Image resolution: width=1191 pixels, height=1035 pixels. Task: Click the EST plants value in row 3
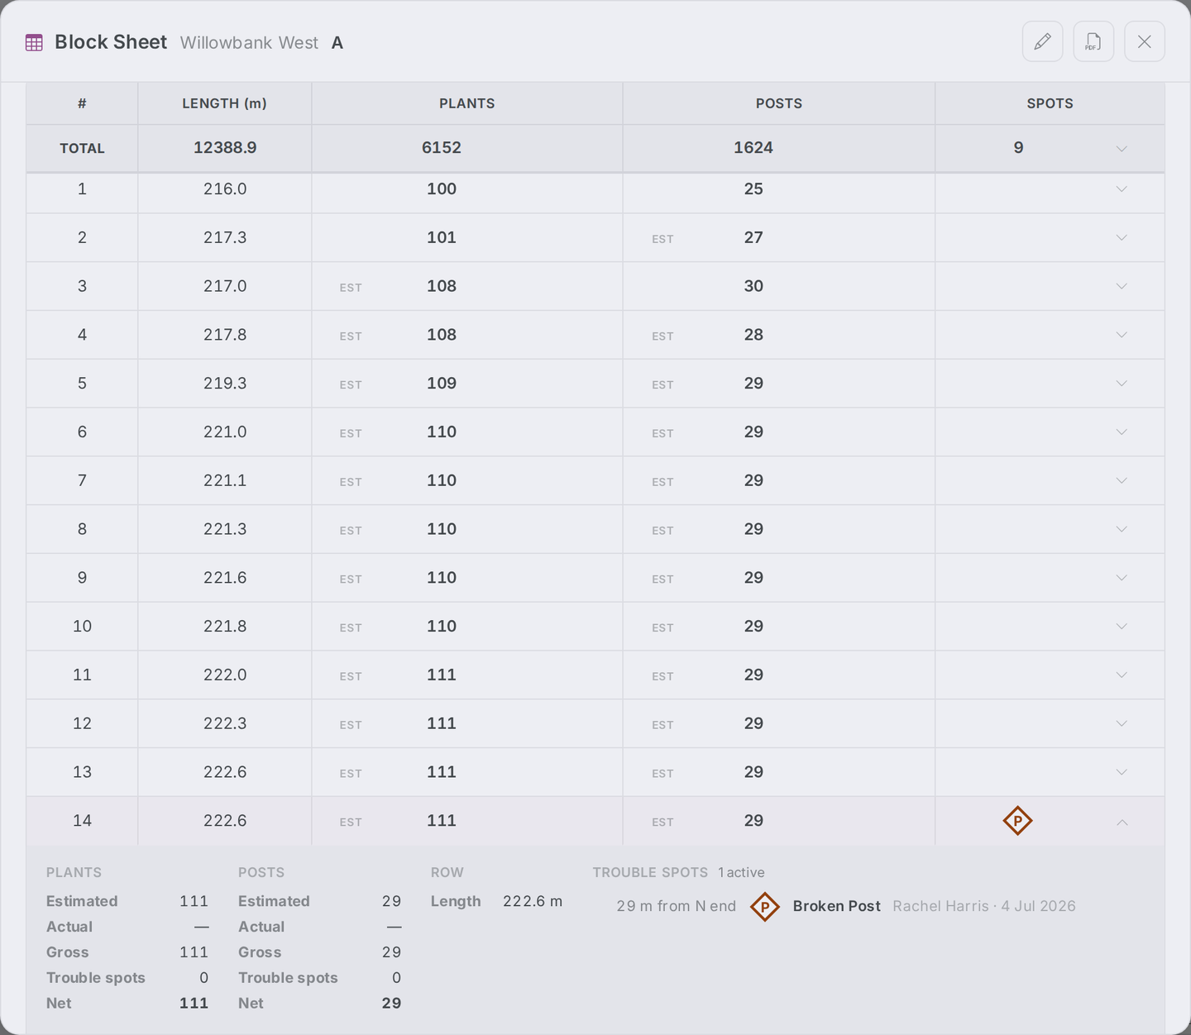442,286
